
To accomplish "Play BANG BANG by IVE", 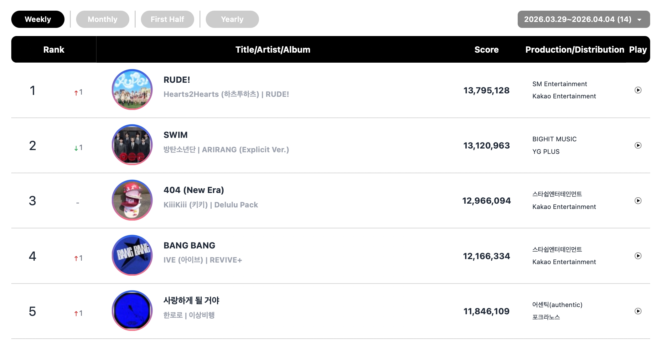I will point(638,256).
